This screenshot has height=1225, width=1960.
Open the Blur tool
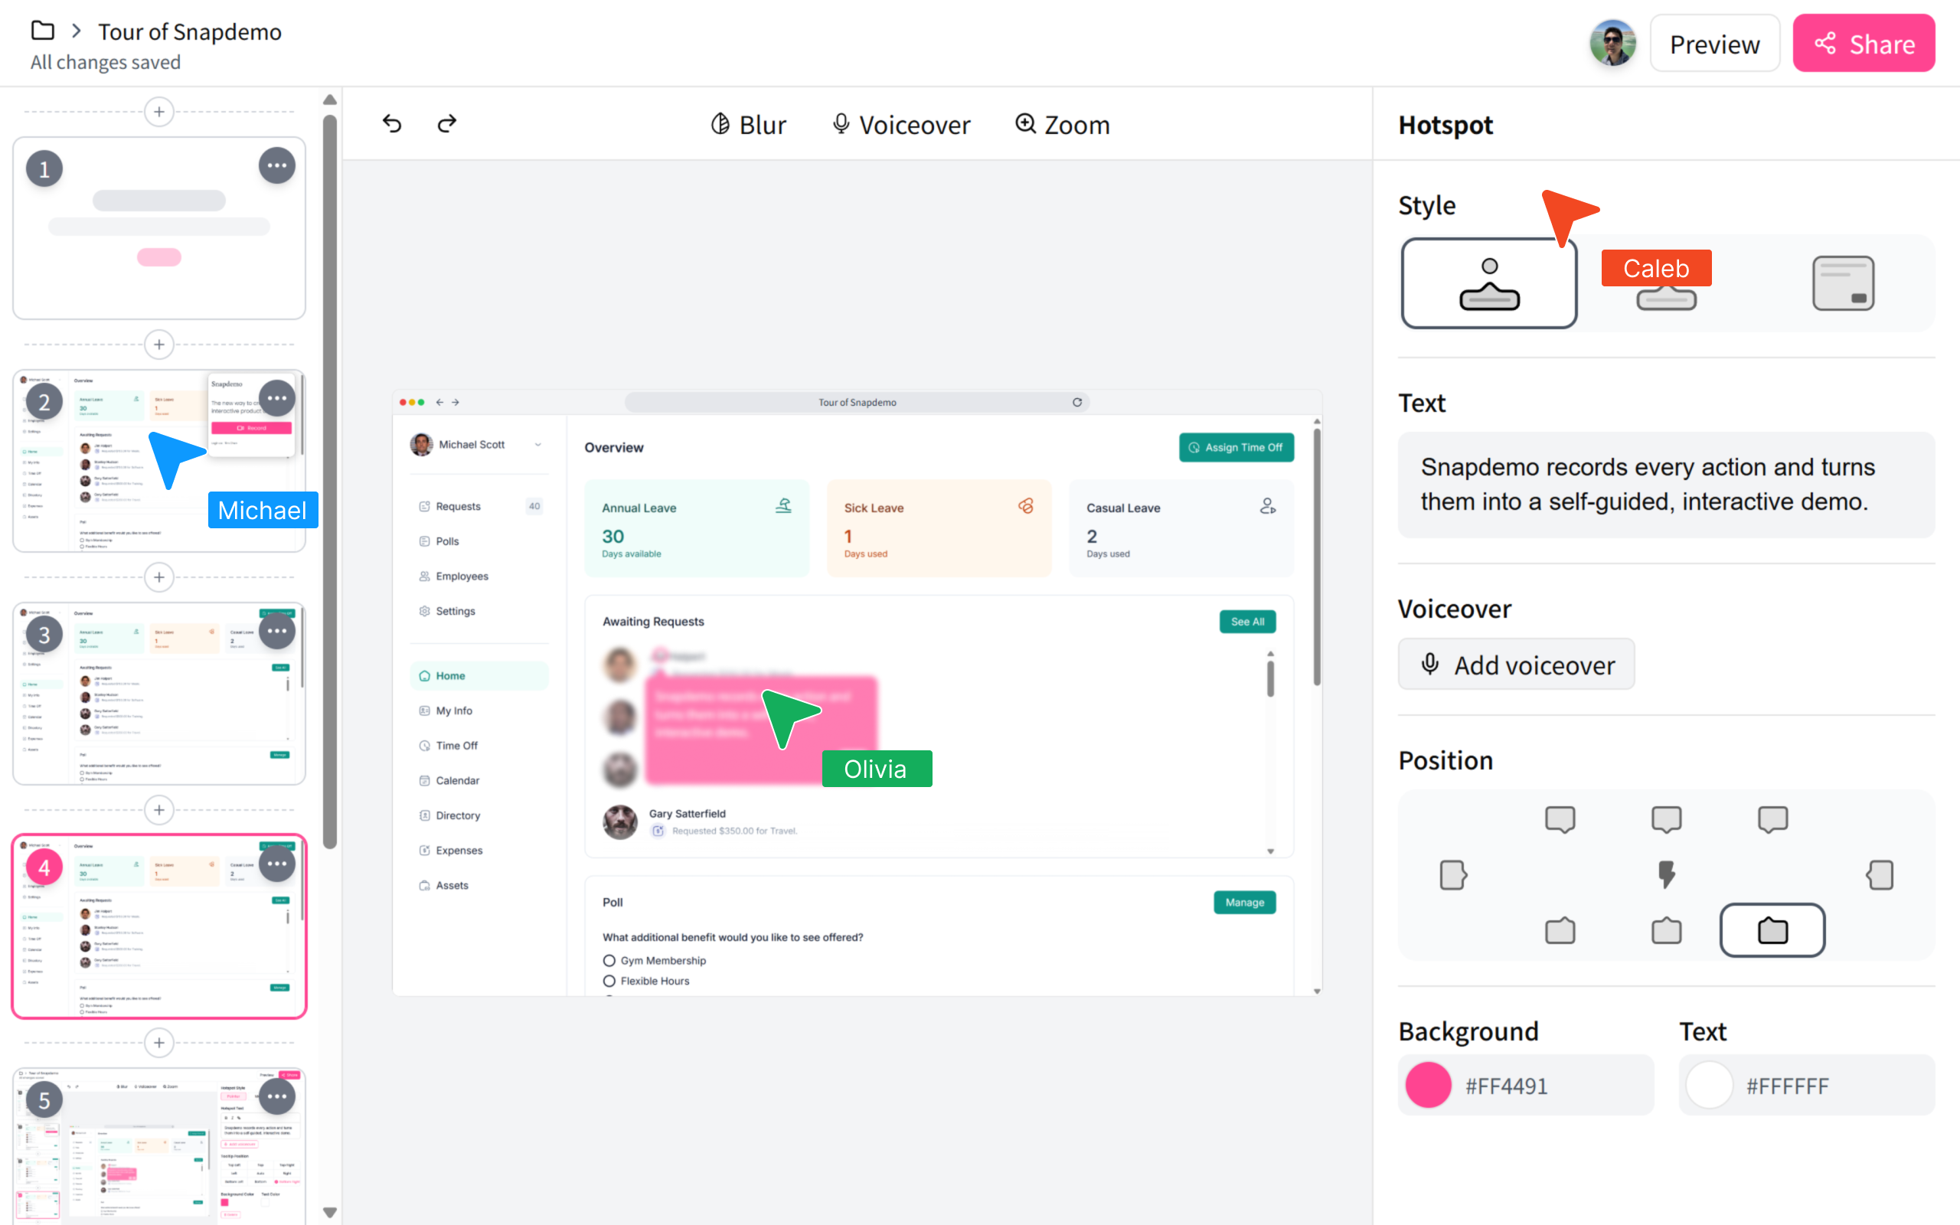point(747,125)
